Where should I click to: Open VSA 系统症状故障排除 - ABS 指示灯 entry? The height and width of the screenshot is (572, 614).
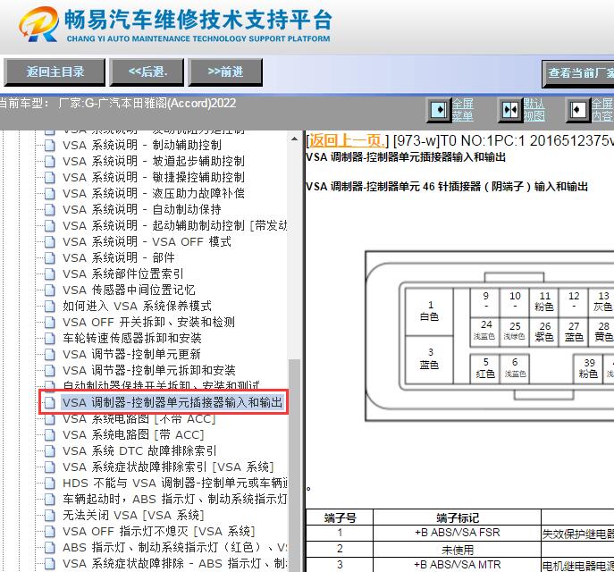[x=175, y=563]
